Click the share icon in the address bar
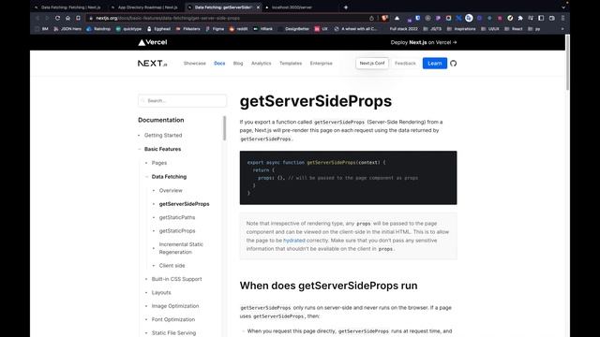This screenshot has height=337, width=600. [x=371, y=18]
